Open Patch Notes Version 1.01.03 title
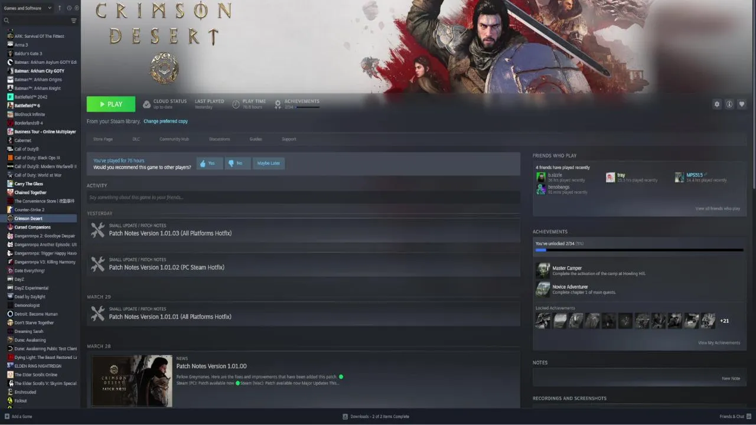This screenshot has width=756, height=425. [170, 233]
